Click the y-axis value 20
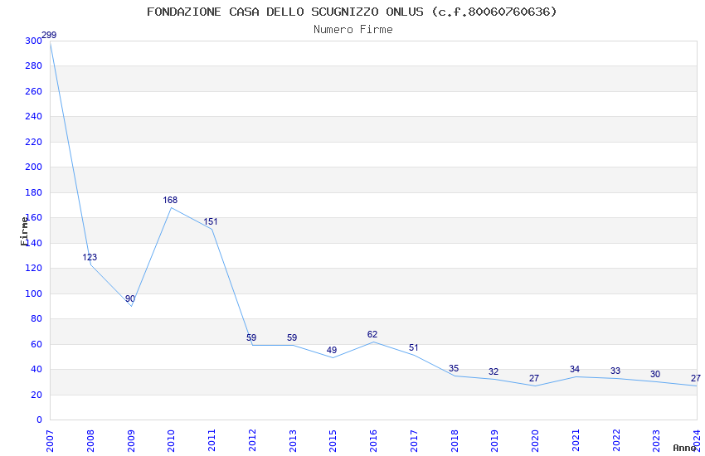Screen dimensions: 705x456 click(36, 395)
